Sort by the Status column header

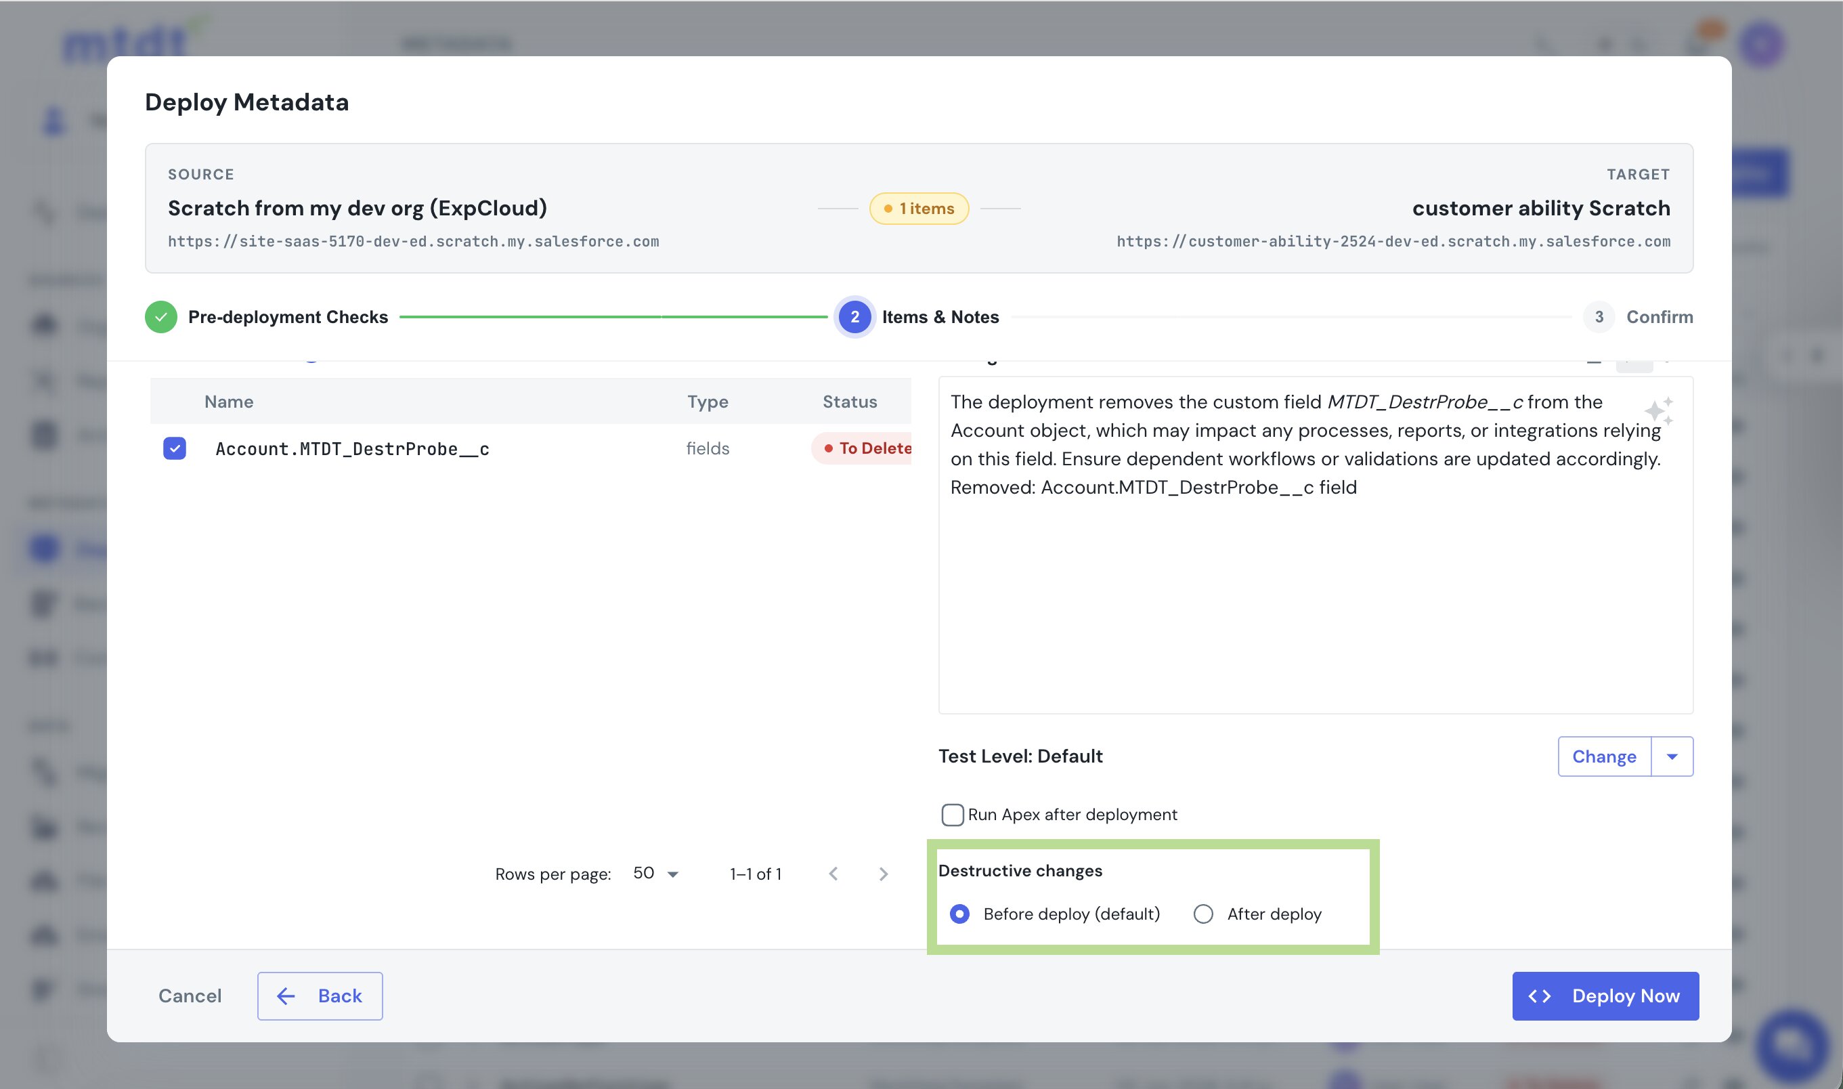(850, 402)
